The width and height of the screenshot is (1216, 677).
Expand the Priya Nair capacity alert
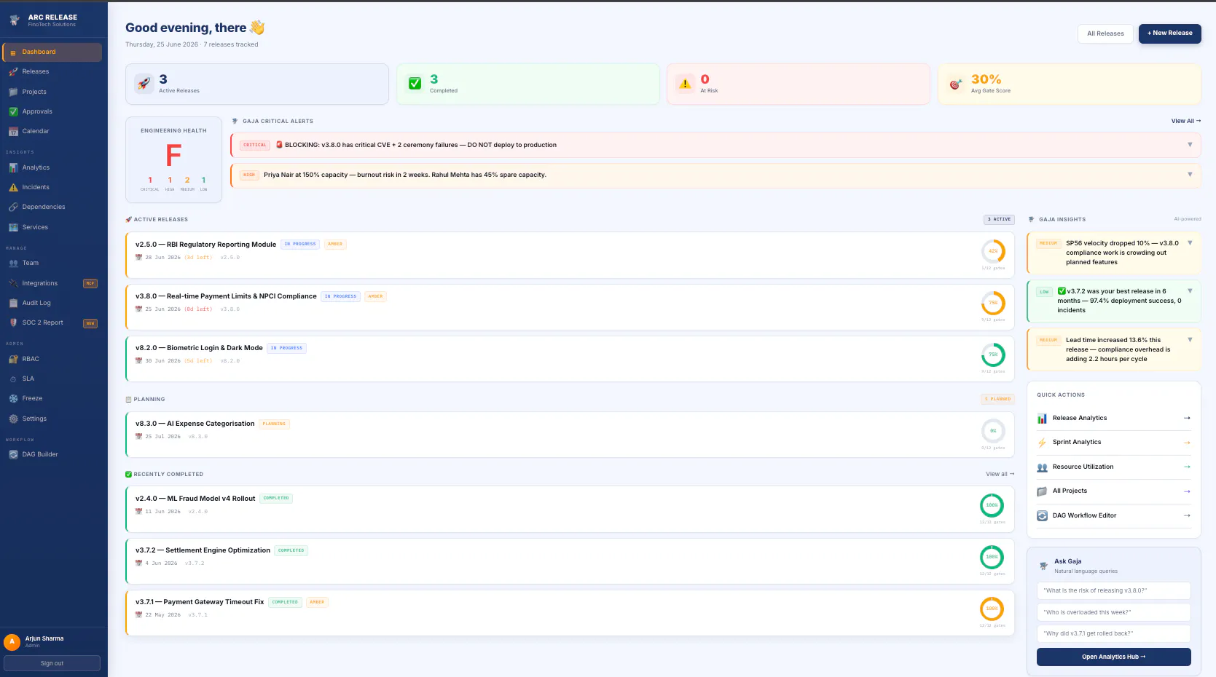[1190, 175]
